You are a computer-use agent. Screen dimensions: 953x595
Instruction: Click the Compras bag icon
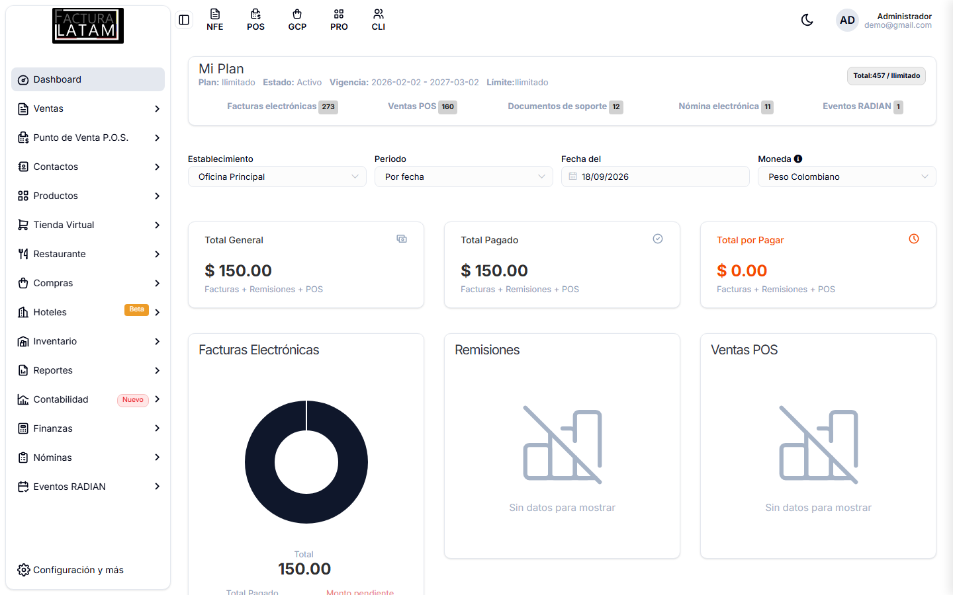pyautogui.click(x=23, y=283)
